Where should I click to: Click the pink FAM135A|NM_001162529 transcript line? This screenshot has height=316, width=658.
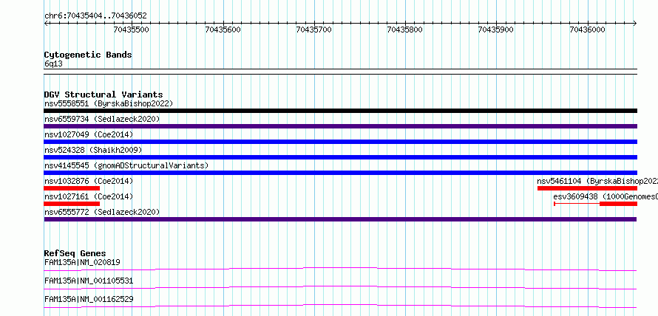pos(340,306)
